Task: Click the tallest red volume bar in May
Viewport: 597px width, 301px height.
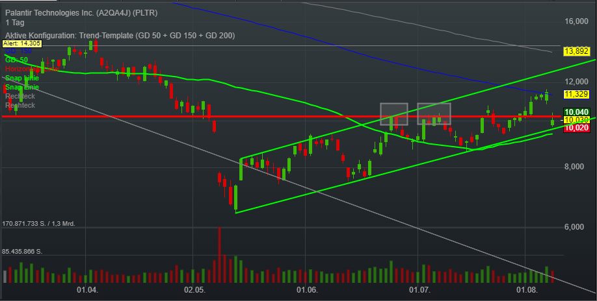Action: tap(219, 255)
